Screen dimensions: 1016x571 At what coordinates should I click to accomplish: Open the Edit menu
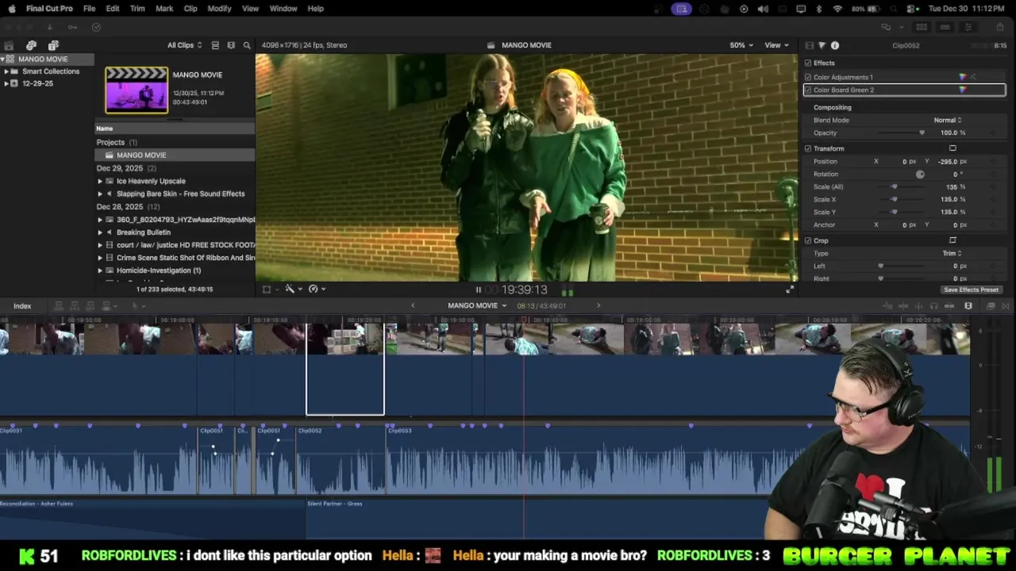point(113,9)
